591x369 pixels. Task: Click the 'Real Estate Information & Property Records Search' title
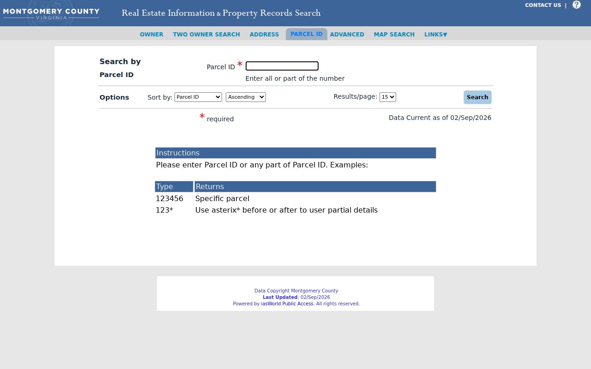[221, 13]
